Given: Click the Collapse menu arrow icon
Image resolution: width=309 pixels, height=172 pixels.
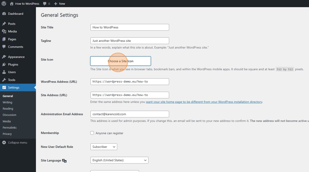Looking at the screenshot, I should (4, 143).
